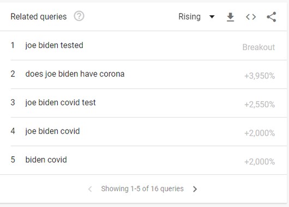This screenshot has height=207, width=289.
Task: Open query 'joe biden covid test'
Action: [61, 102]
